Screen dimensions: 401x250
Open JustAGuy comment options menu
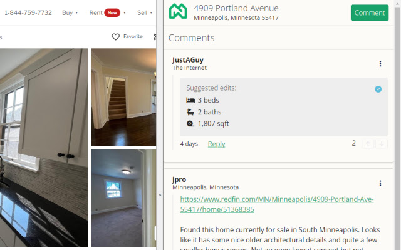380,64
